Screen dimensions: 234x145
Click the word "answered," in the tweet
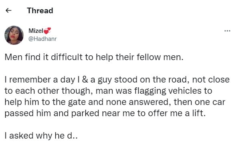click(150, 102)
